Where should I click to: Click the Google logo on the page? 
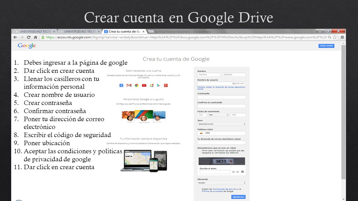coord(27,46)
